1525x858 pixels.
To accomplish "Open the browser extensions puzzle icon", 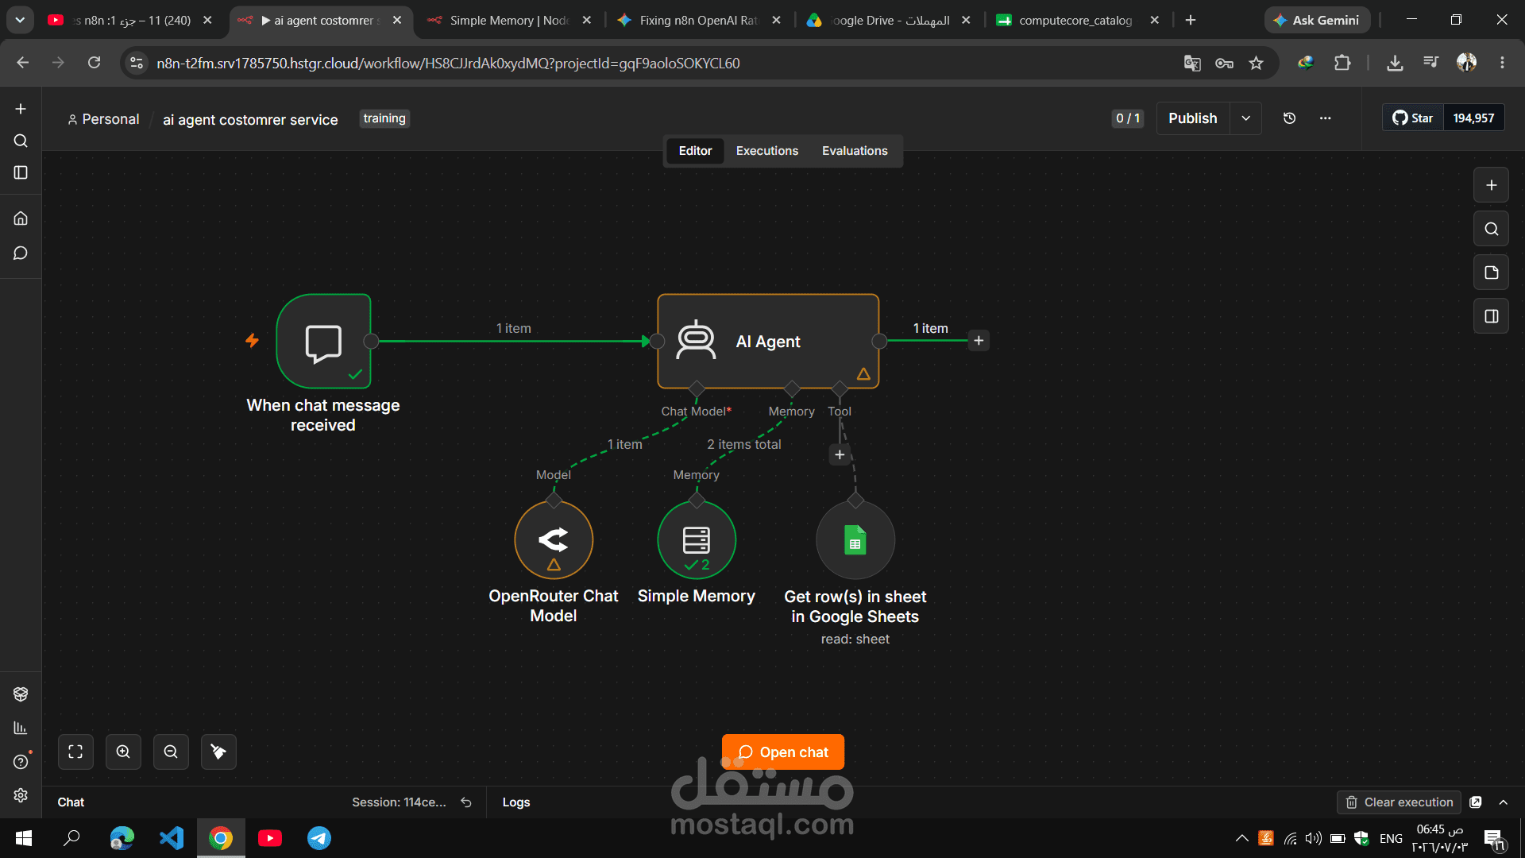I will point(1342,63).
